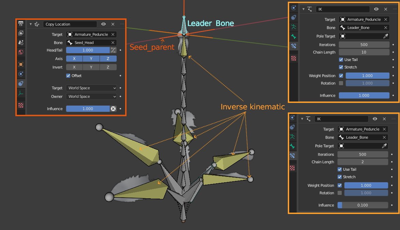Toggle Follow B-Bone icon beside Head/Tail
400x230 pixels.
[113, 50]
